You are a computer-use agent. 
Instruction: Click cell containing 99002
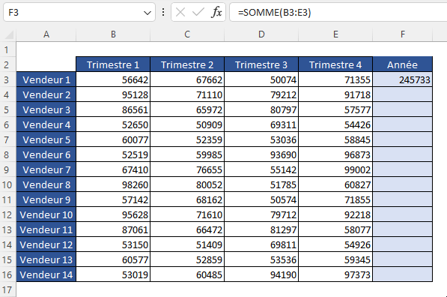point(335,170)
